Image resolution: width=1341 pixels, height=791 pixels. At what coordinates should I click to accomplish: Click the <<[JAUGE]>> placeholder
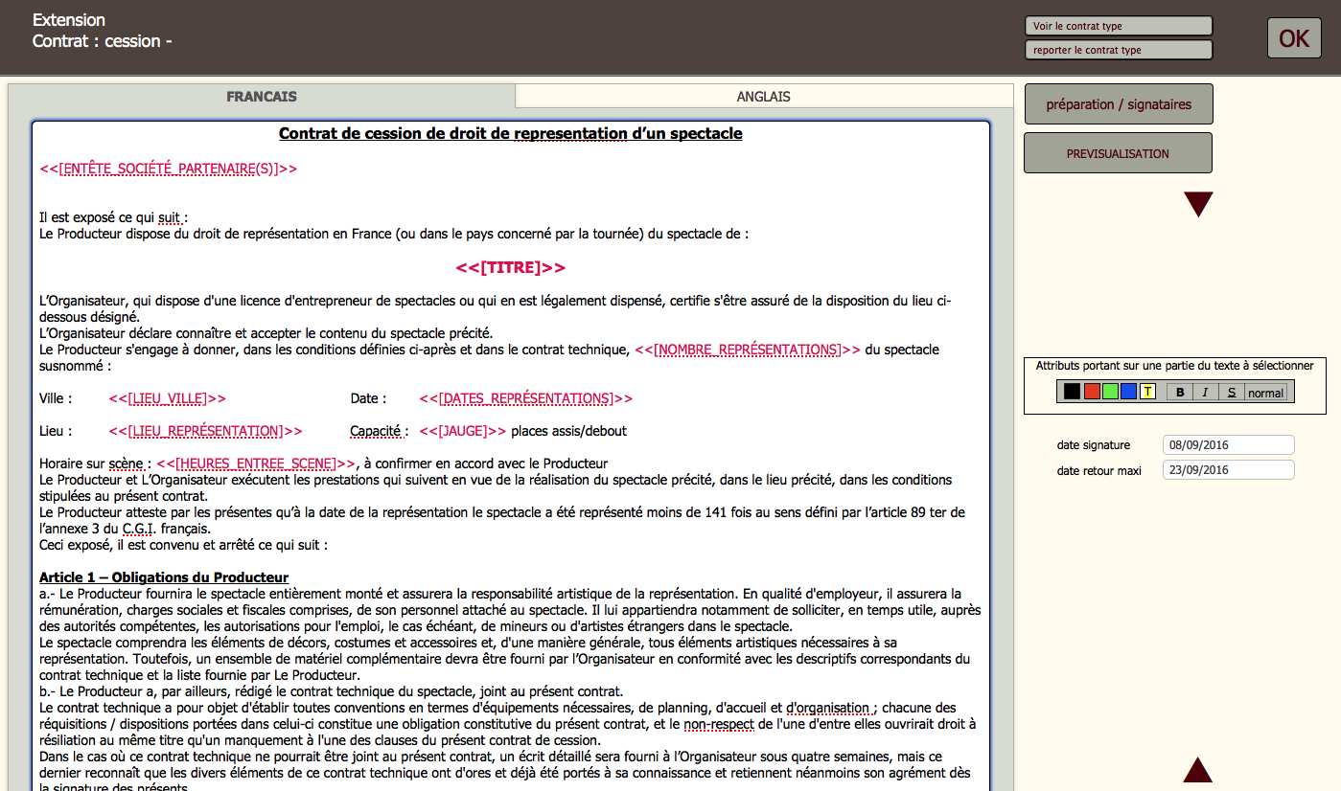pyautogui.click(x=463, y=431)
